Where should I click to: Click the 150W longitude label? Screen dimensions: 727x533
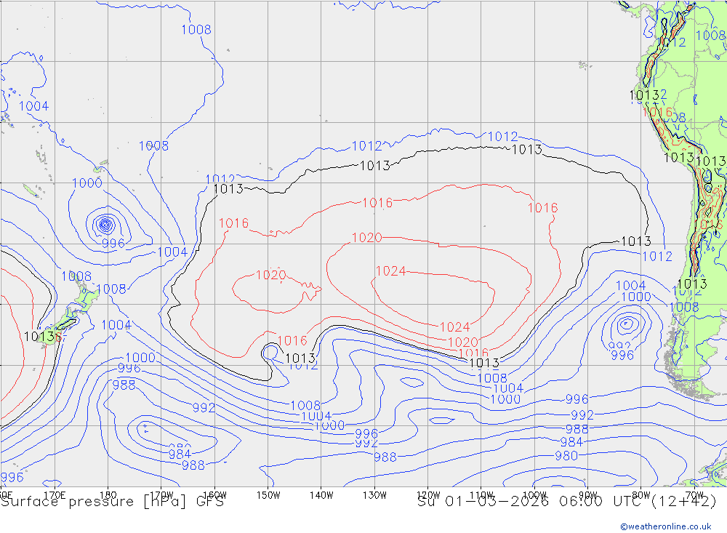coord(268,495)
